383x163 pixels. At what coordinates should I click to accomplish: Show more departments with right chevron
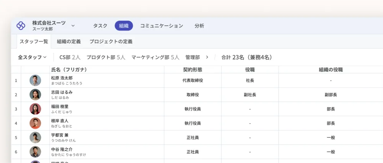tap(207, 57)
